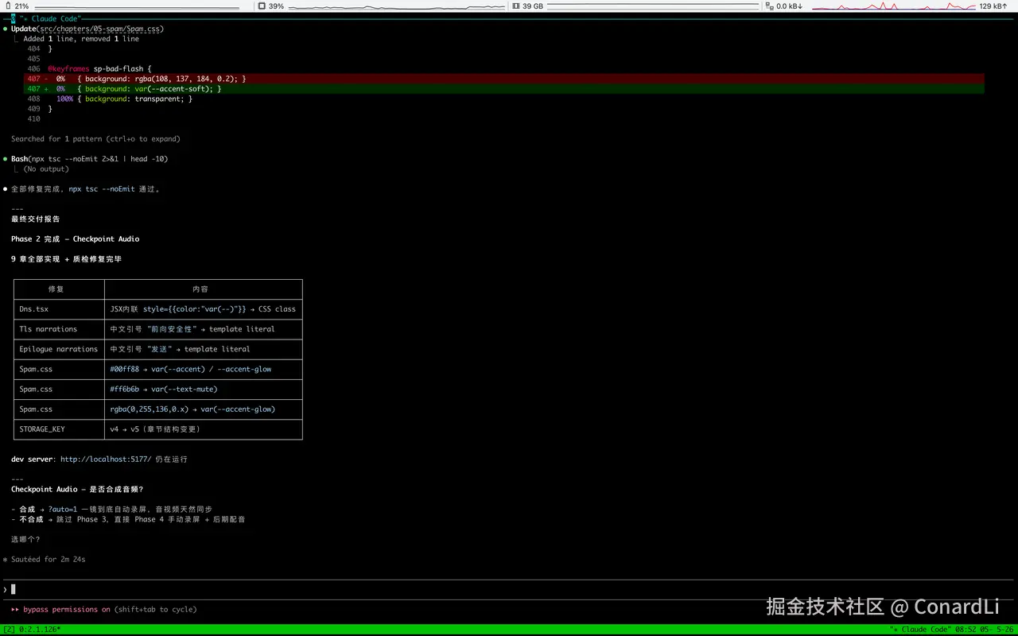This screenshot has width=1018, height=636.
Task: Click the CPU usage graph beside 39%
Action: coord(396,6)
